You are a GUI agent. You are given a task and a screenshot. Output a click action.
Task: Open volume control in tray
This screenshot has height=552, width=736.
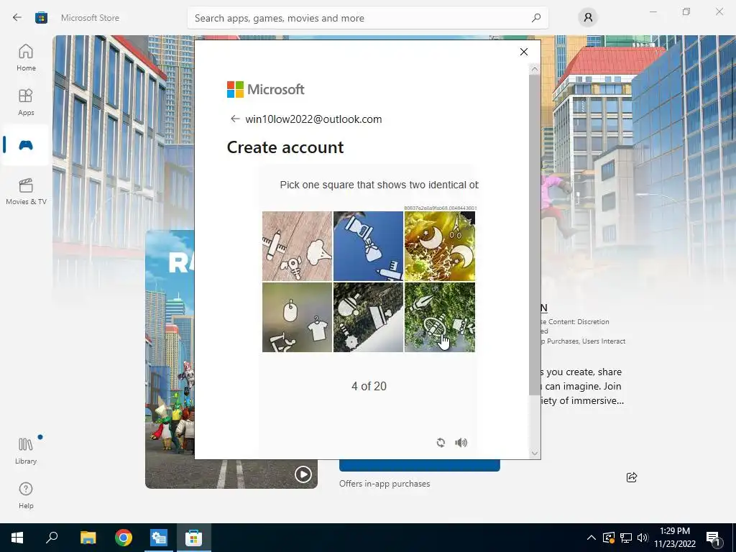point(643,538)
